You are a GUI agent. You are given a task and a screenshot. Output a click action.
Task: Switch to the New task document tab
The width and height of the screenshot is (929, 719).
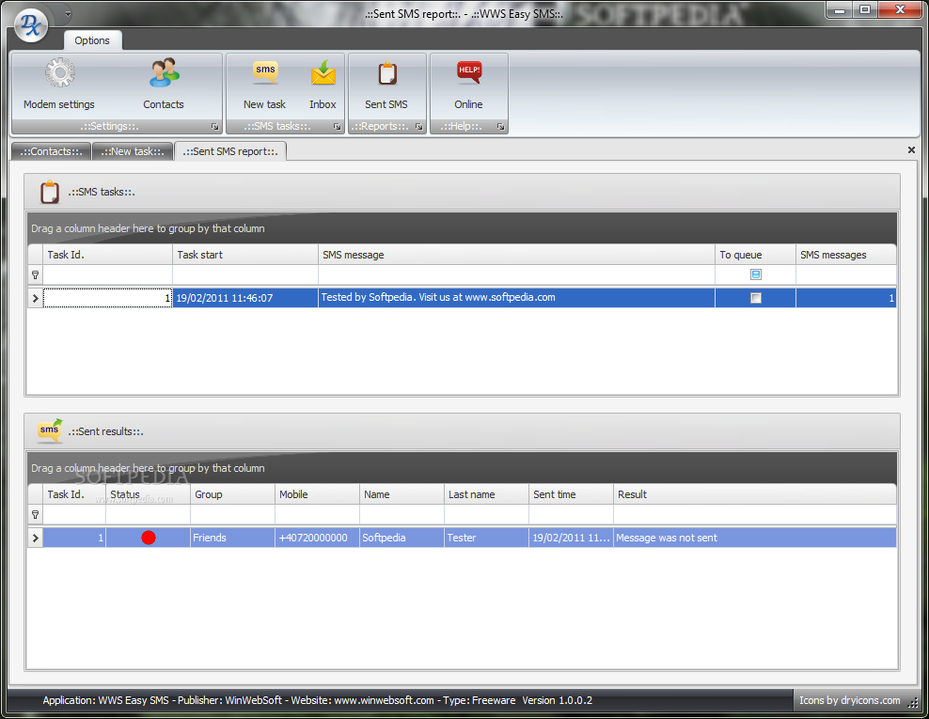(133, 151)
